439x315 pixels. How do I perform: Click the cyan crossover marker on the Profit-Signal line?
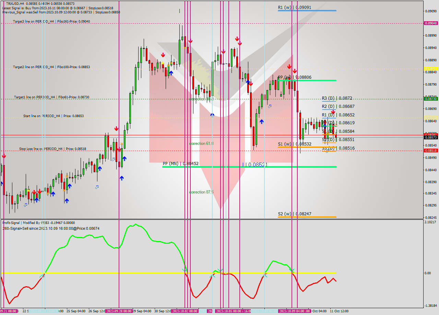(184, 270)
